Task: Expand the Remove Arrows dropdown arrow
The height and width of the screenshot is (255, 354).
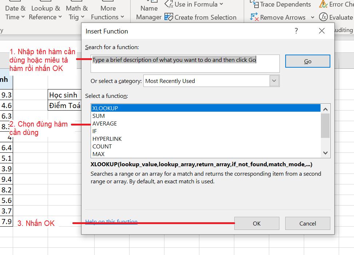Action: click(x=313, y=17)
